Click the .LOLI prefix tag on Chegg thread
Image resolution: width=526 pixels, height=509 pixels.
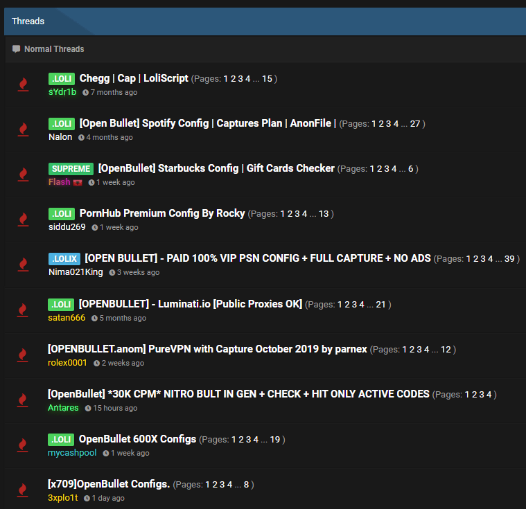point(62,79)
